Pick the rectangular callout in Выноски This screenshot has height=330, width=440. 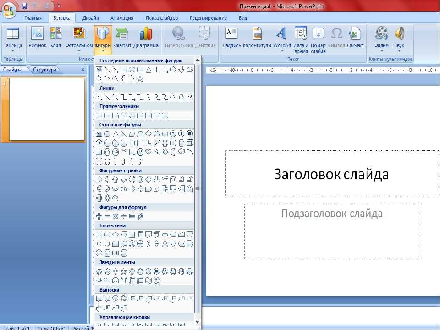(x=99, y=298)
